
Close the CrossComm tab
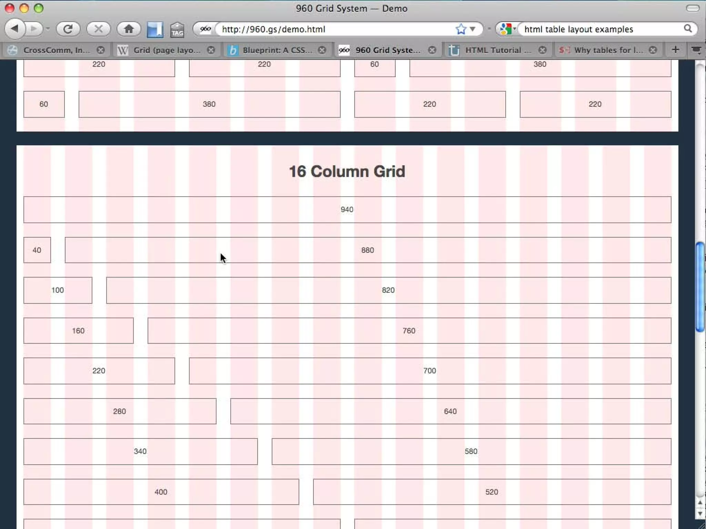101,50
